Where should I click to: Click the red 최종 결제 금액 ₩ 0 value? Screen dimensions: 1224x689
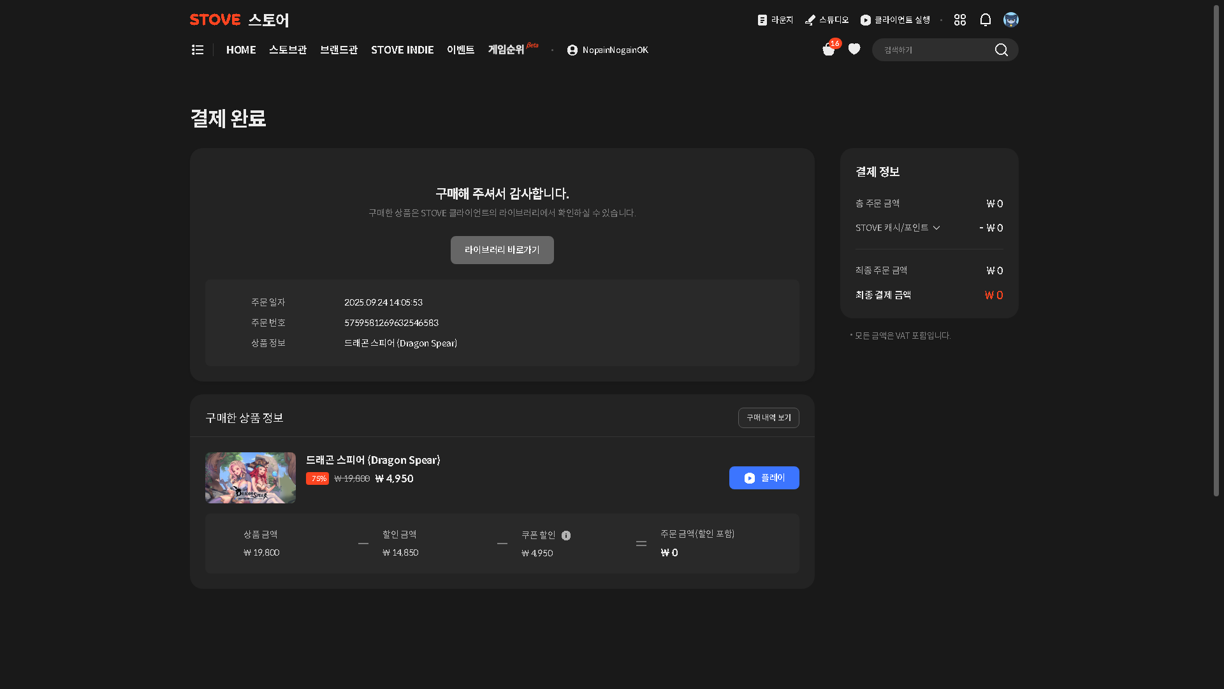(994, 295)
